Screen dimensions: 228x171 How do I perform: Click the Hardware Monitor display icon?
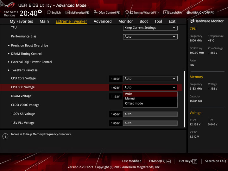(x=192, y=21)
